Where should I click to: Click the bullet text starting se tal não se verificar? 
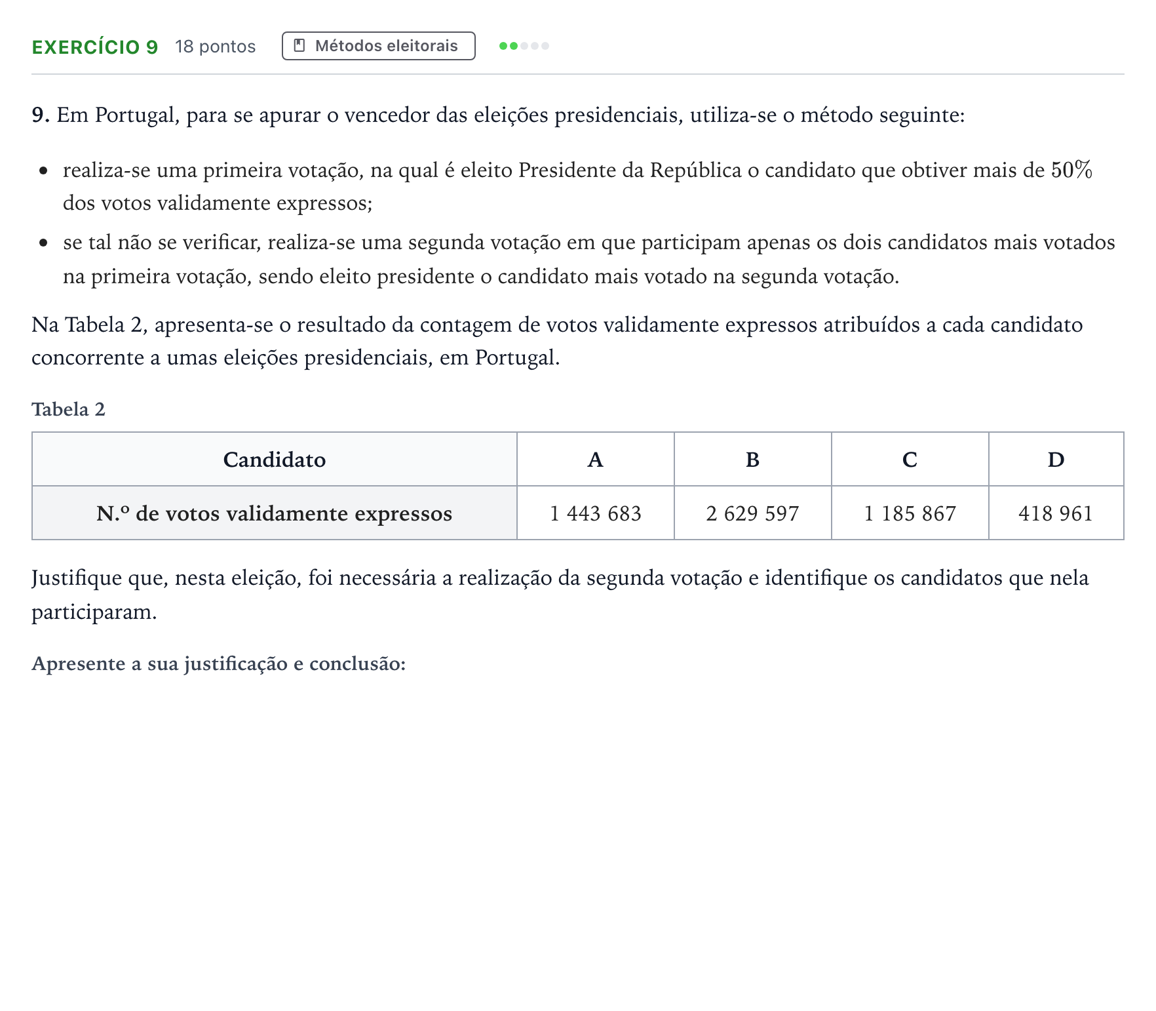(588, 260)
